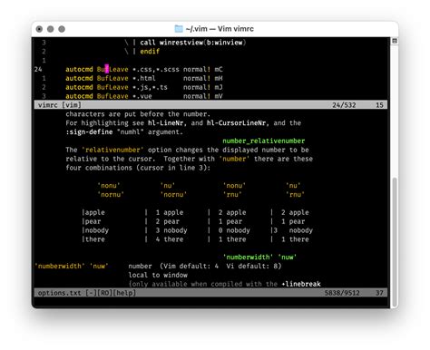
Task: Click the 'mV' mark at the end of the vue line
Action: pos(219,96)
